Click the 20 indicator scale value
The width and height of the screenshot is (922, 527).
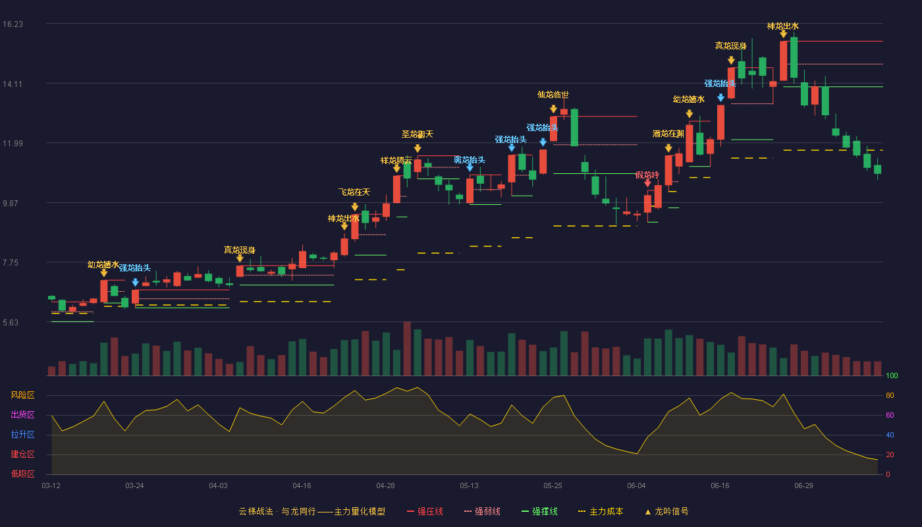(x=890, y=455)
